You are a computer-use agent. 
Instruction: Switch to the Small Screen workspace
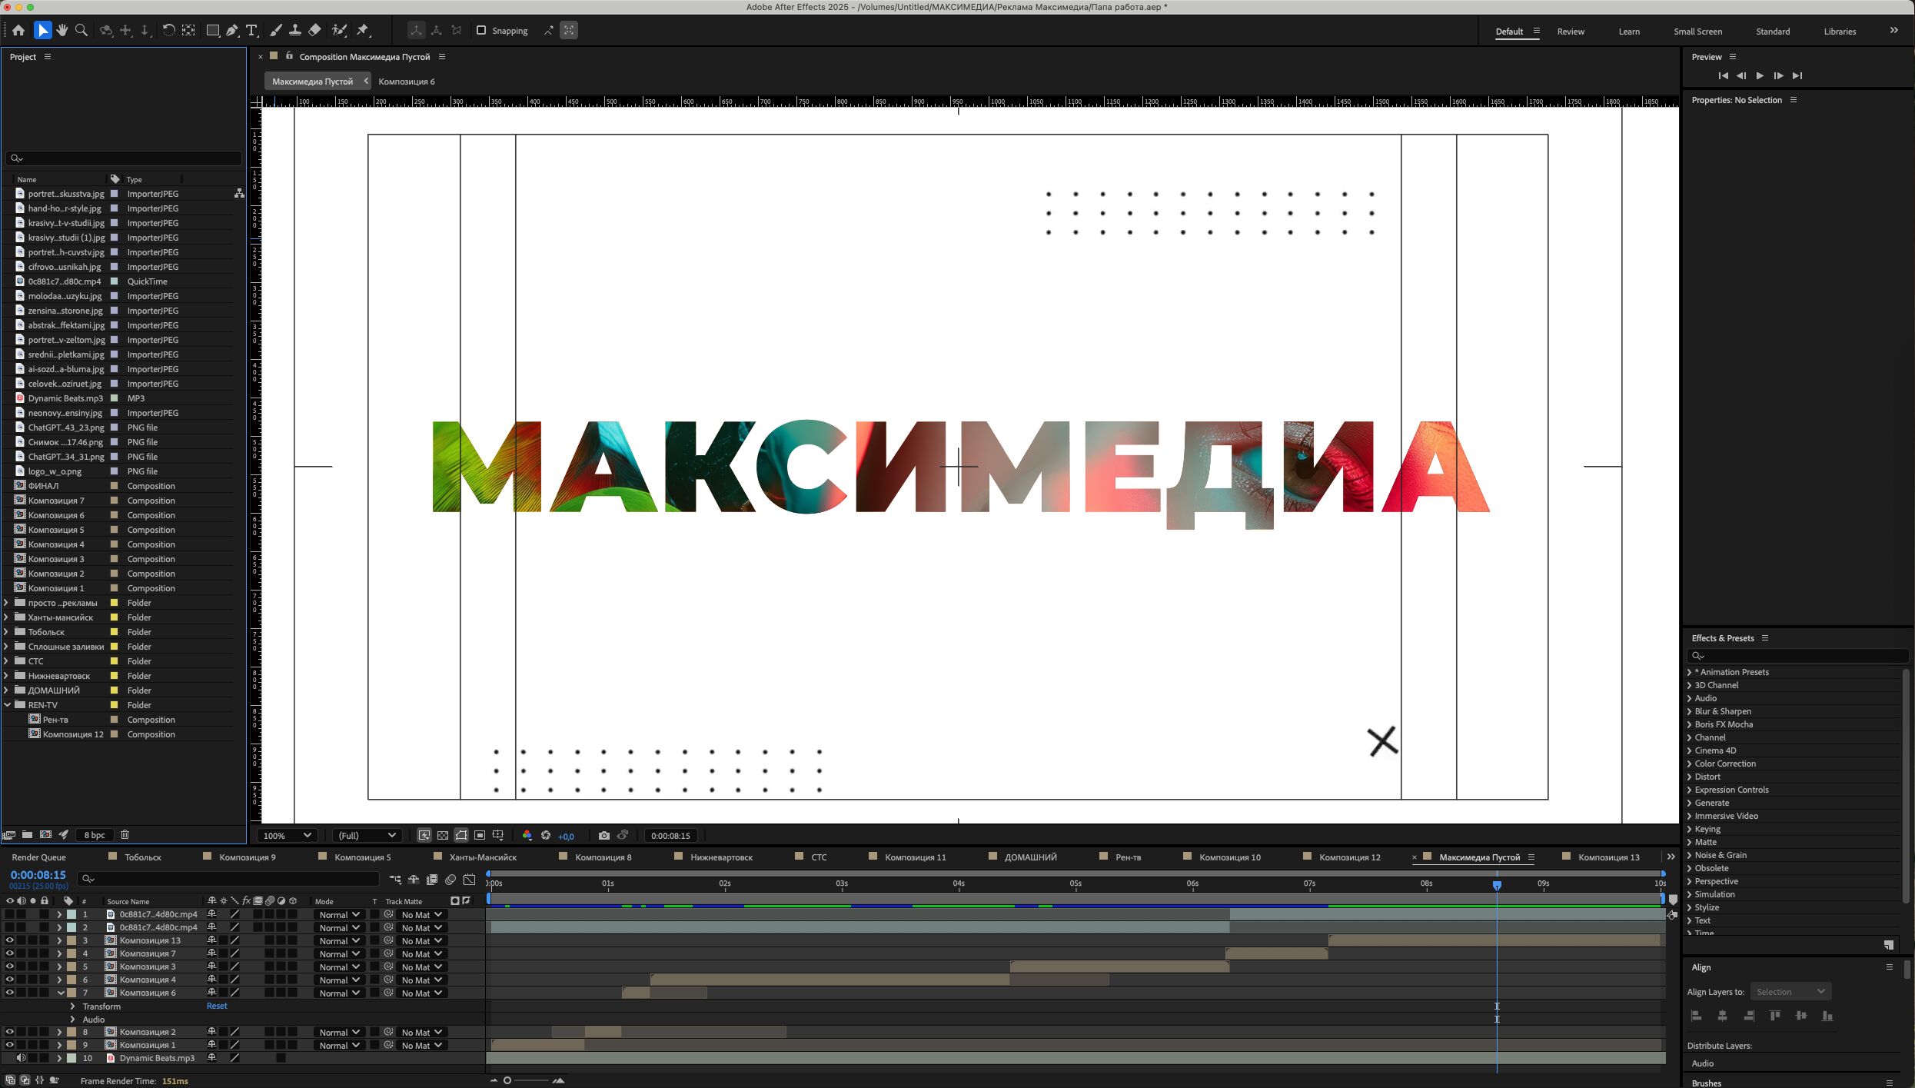[1697, 32]
